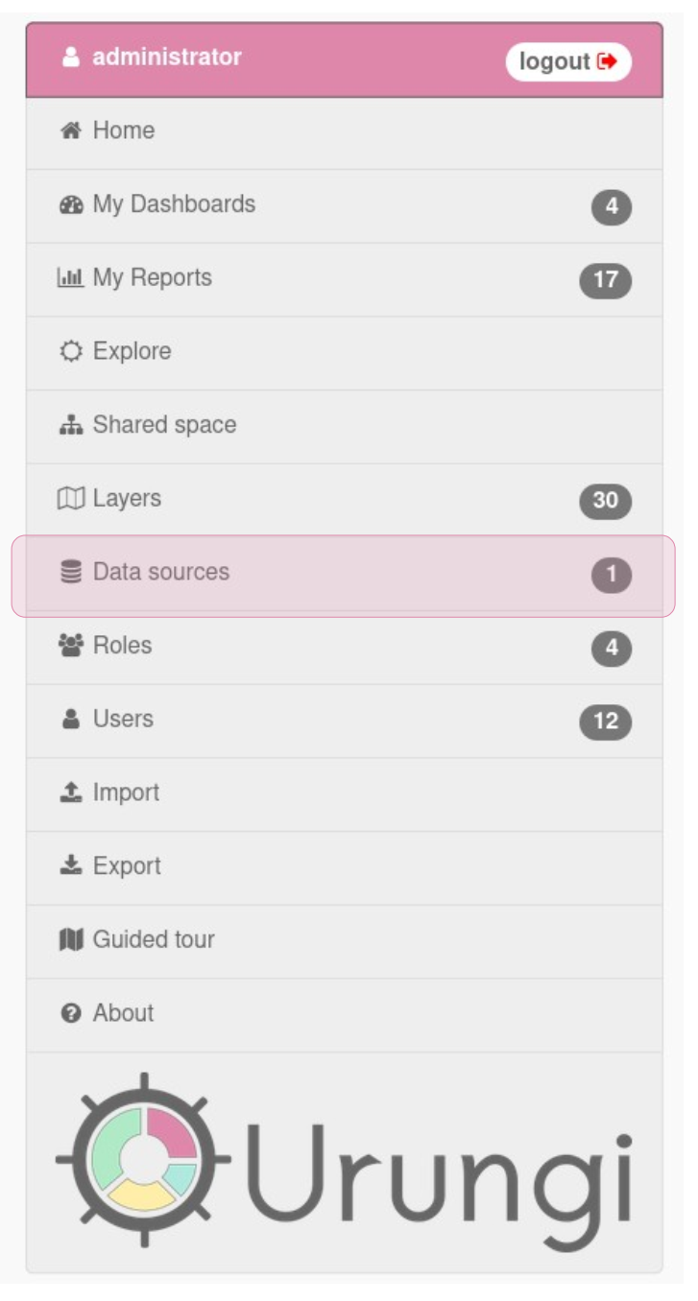Click the sitemap icon for Shared space
Screen dimensions: 698x1301
71,426
